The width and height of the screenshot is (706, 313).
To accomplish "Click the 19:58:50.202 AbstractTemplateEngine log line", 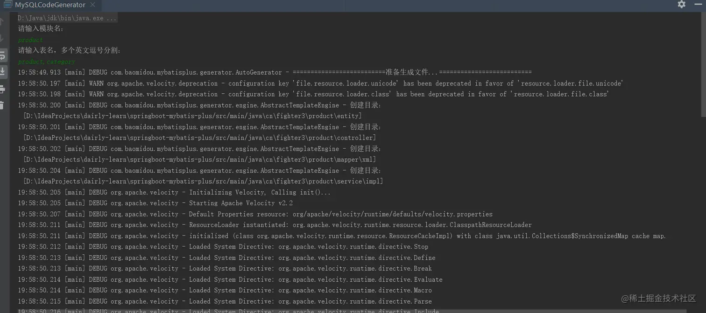I will [199, 149].
